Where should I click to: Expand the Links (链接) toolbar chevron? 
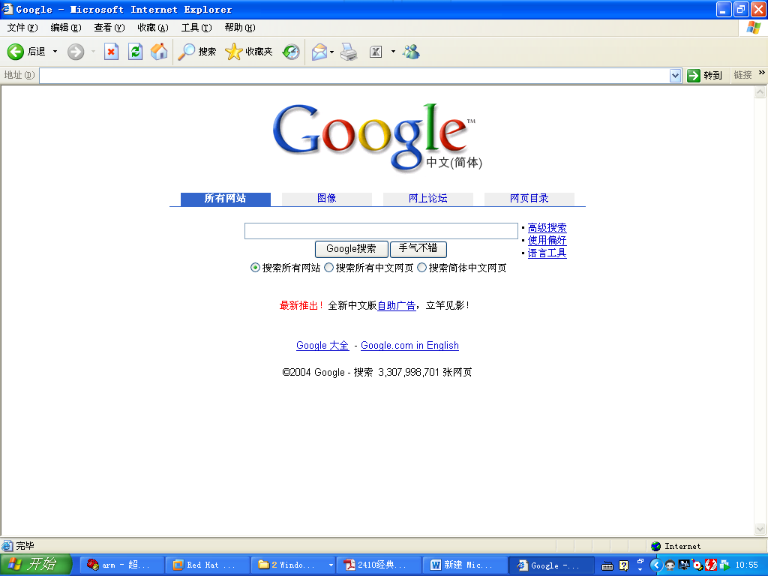pos(762,73)
